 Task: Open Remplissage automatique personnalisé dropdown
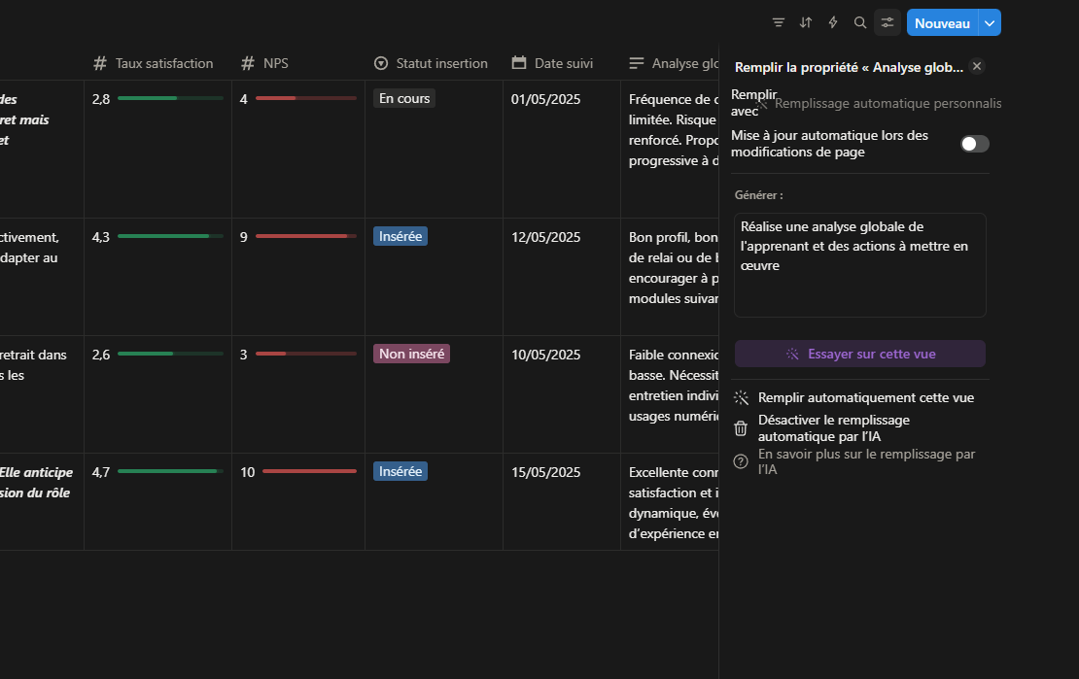pyautogui.click(x=879, y=103)
